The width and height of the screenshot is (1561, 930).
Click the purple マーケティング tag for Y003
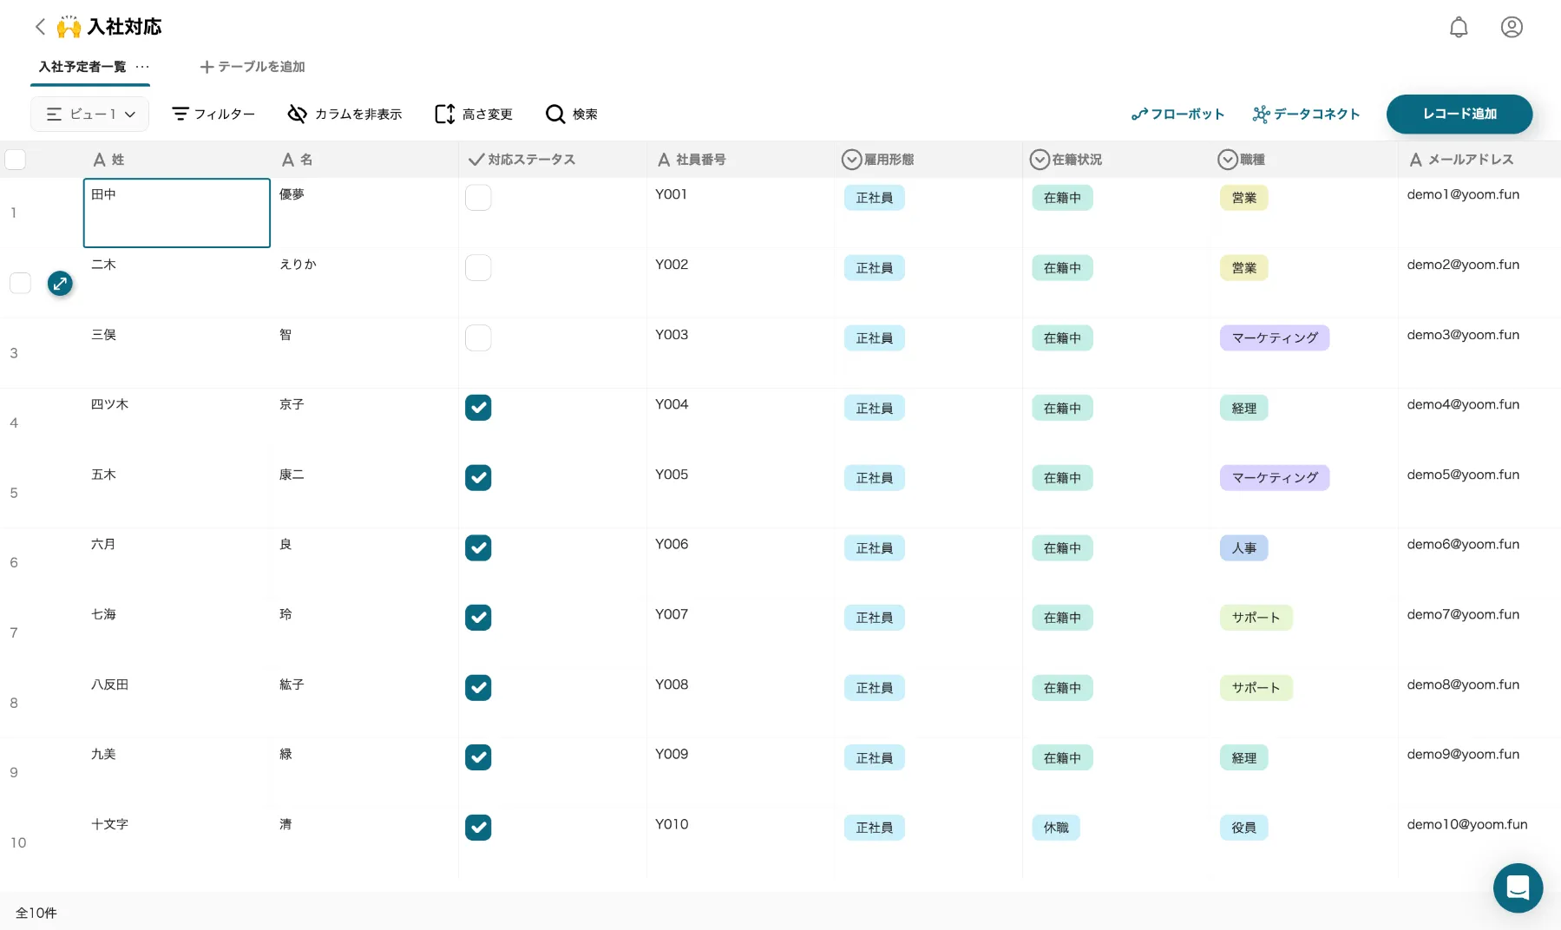[x=1274, y=338]
